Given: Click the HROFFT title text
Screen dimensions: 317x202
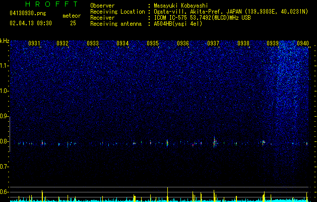Looking at the screenshot, I should coord(51,4).
